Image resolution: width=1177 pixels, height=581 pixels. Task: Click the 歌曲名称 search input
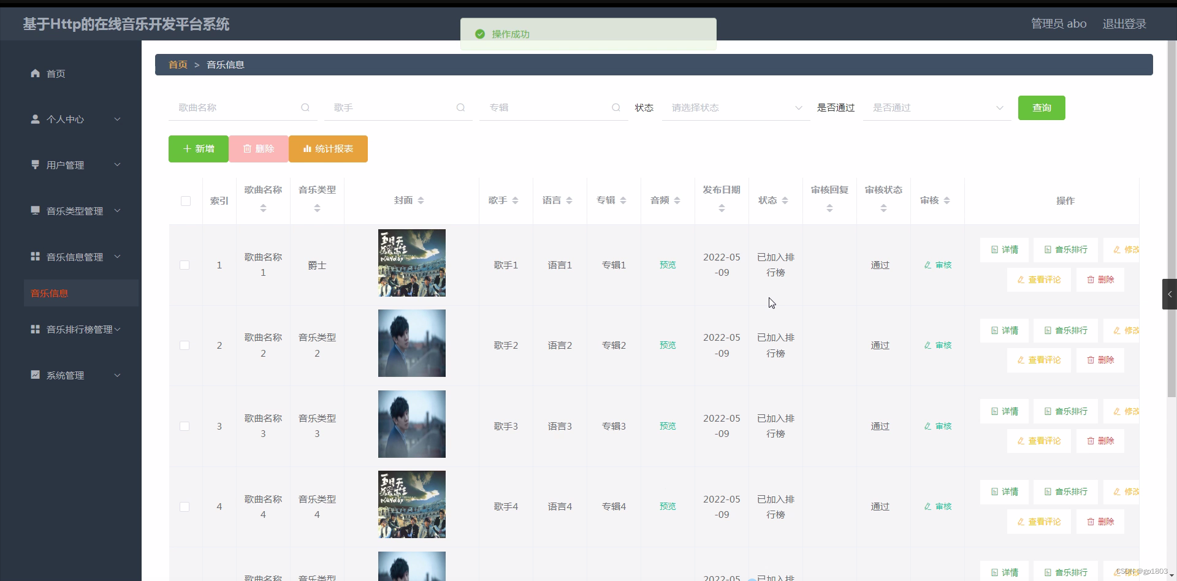point(243,108)
